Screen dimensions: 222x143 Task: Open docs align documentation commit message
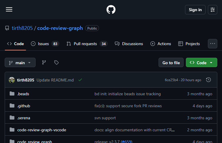(x=134, y=130)
